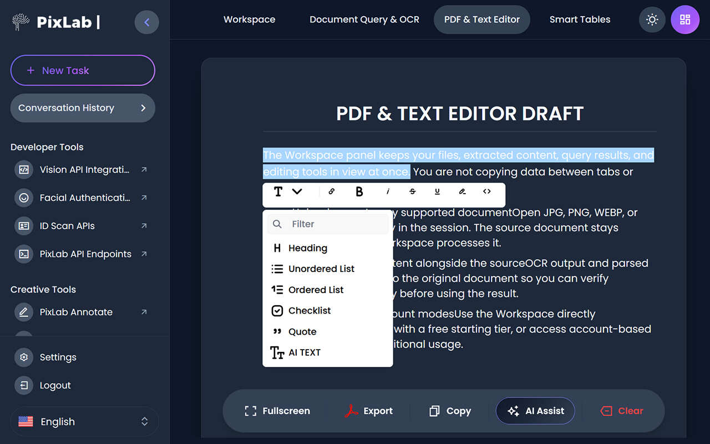Insert link with chain icon

pyautogui.click(x=332, y=191)
